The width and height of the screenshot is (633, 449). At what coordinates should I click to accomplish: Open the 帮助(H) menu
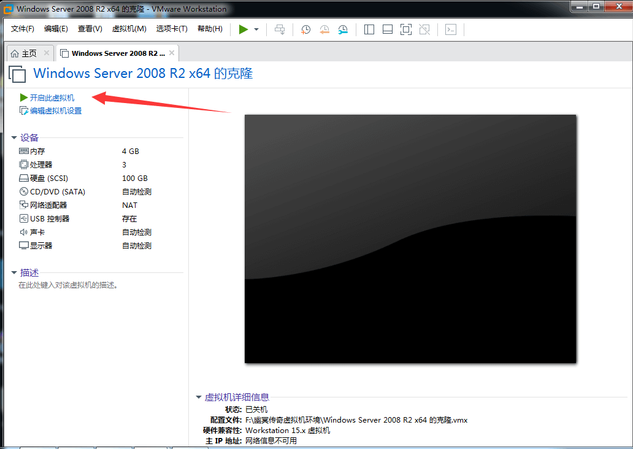210,29
